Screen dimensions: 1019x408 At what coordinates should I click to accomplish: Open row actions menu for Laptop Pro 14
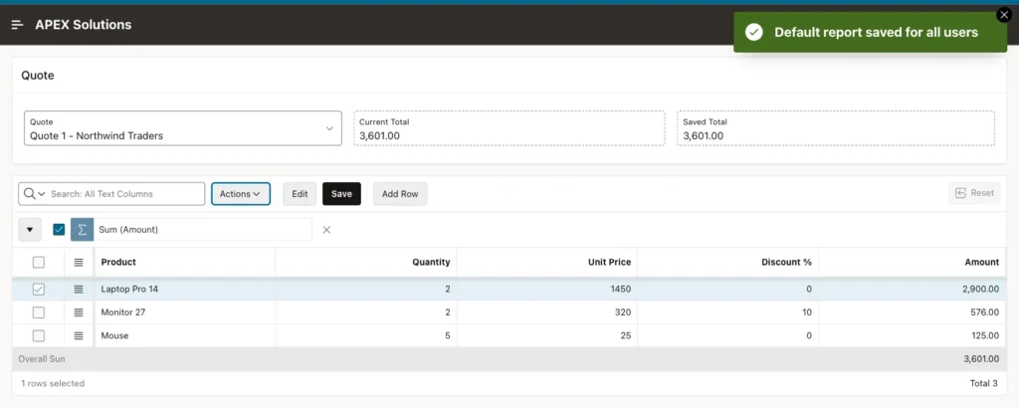pos(79,290)
